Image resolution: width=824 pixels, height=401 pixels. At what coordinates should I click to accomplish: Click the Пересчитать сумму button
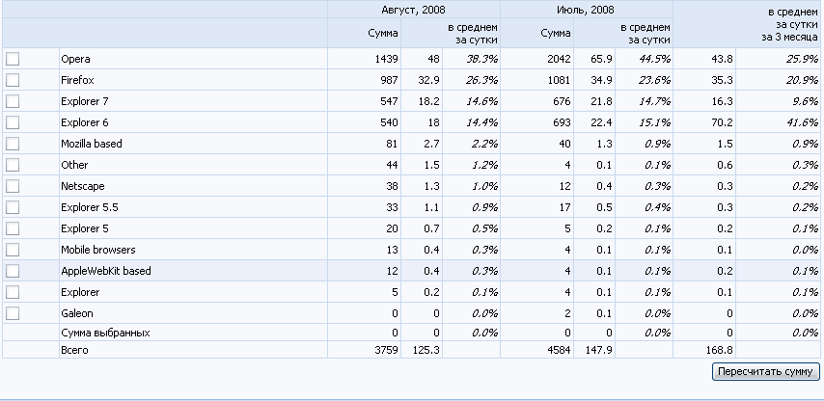[x=765, y=371]
